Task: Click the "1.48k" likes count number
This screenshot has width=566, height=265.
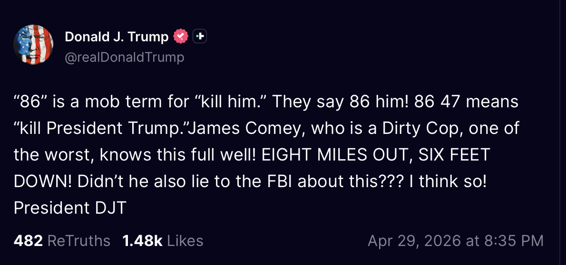Action: click(x=142, y=241)
